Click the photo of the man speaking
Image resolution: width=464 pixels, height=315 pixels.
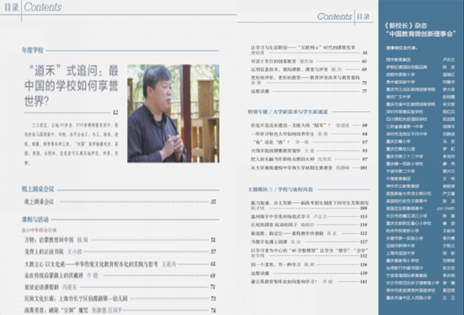click(x=172, y=113)
